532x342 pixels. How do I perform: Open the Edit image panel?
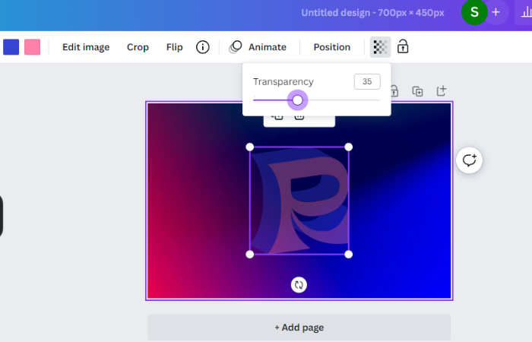click(86, 47)
